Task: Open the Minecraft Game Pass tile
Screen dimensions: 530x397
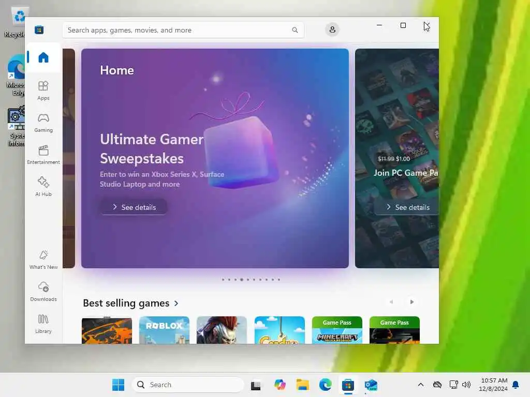Action: (337, 330)
